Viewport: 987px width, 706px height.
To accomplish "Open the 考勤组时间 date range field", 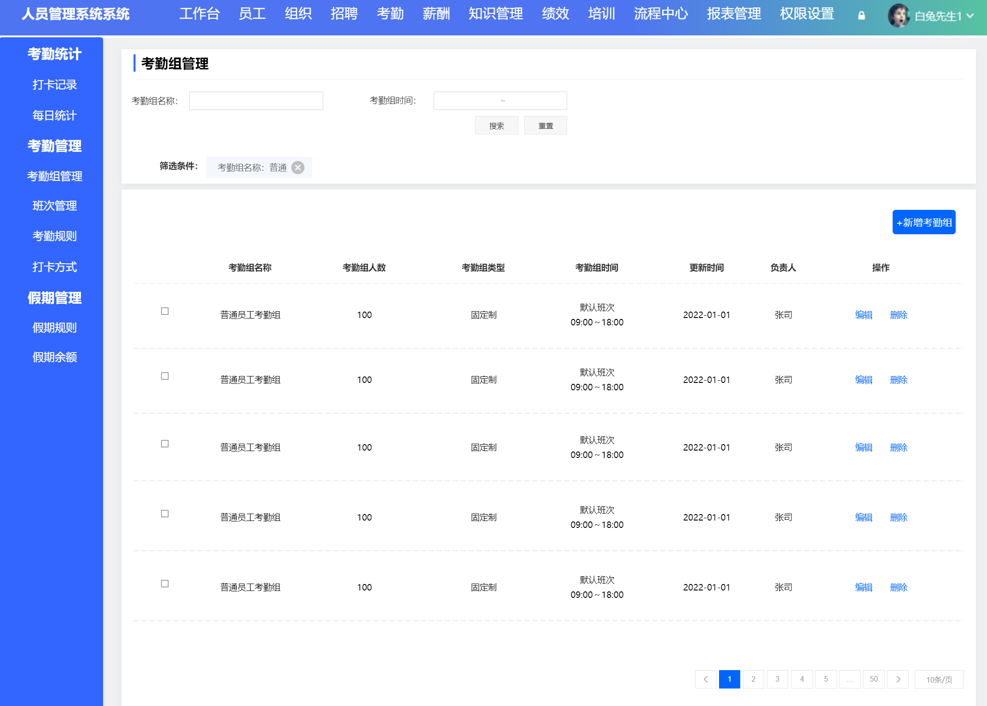I will point(500,100).
